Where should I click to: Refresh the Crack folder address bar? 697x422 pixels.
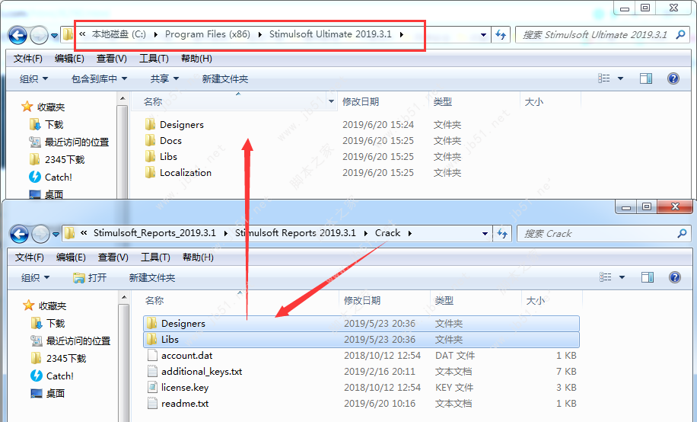[502, 233]
